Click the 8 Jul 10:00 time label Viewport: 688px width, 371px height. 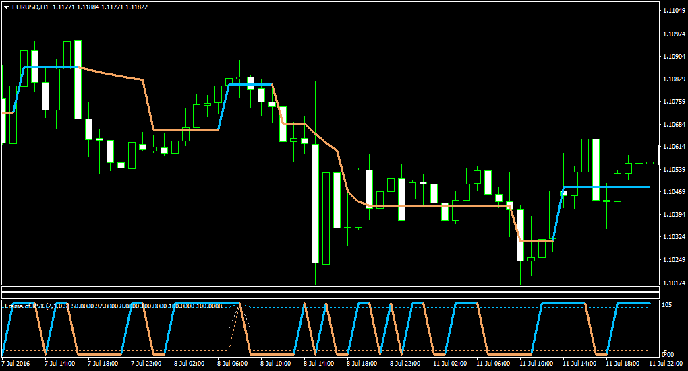click(276, 364)
